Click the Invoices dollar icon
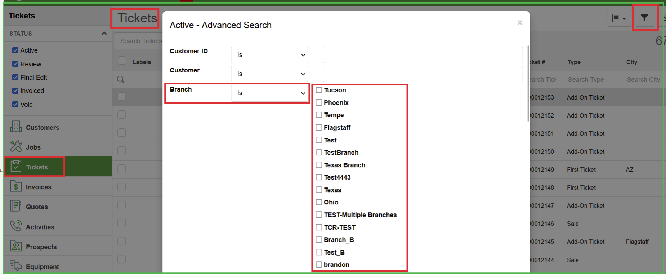 pyautogui.click(x=16, y=186)
